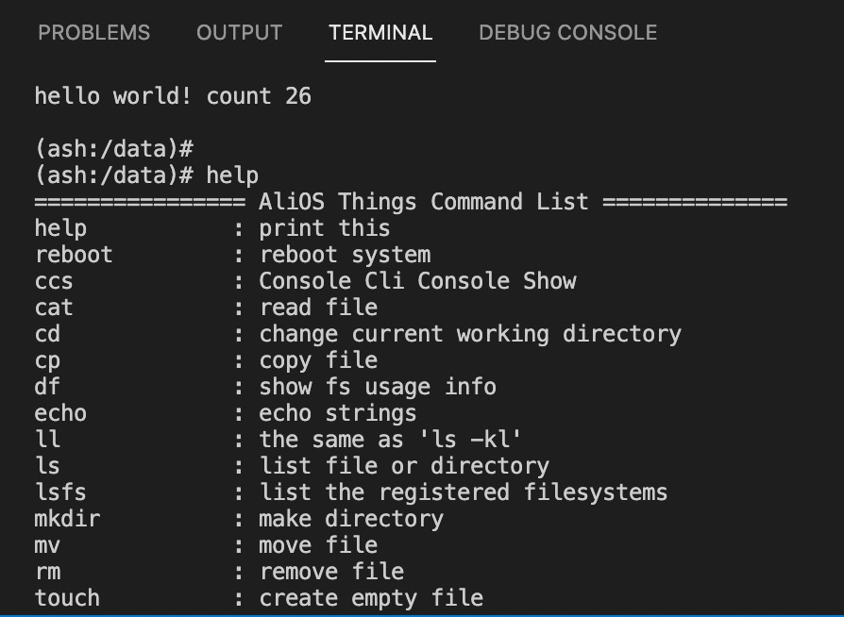
Task: Click the 'ccs' command entry
Action: point(54,281)
